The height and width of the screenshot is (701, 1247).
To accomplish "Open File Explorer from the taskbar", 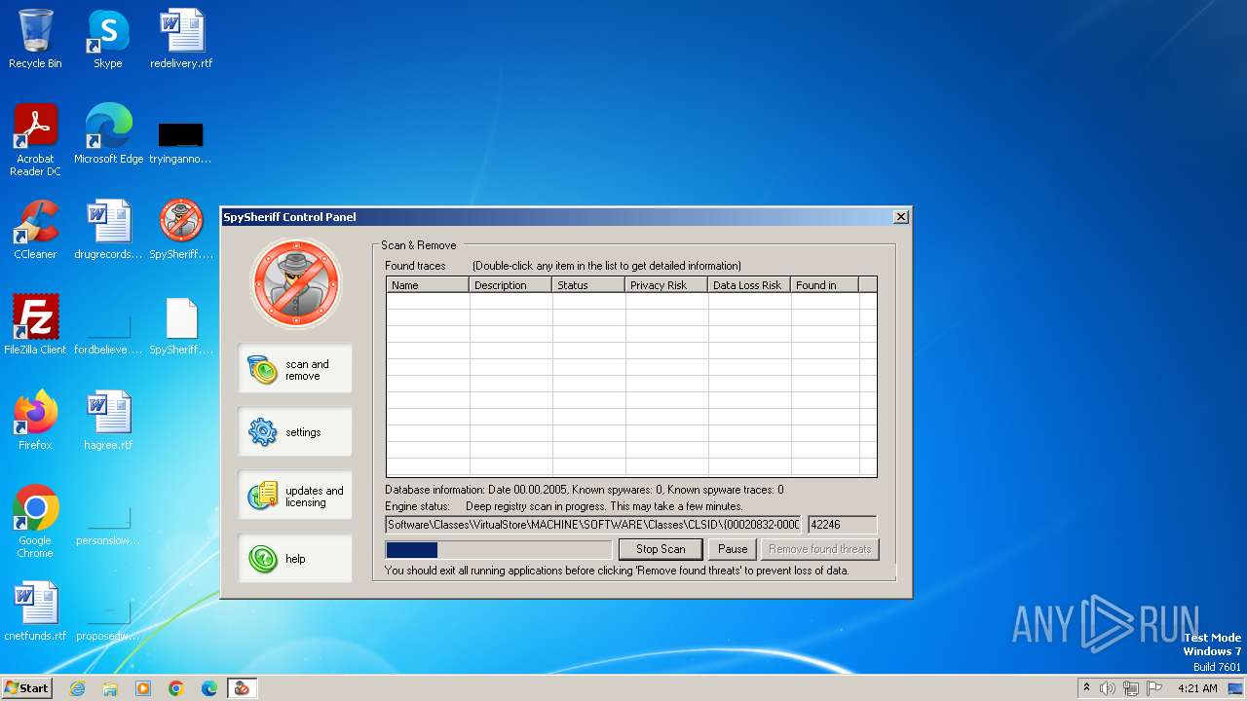I will (110, 688).
